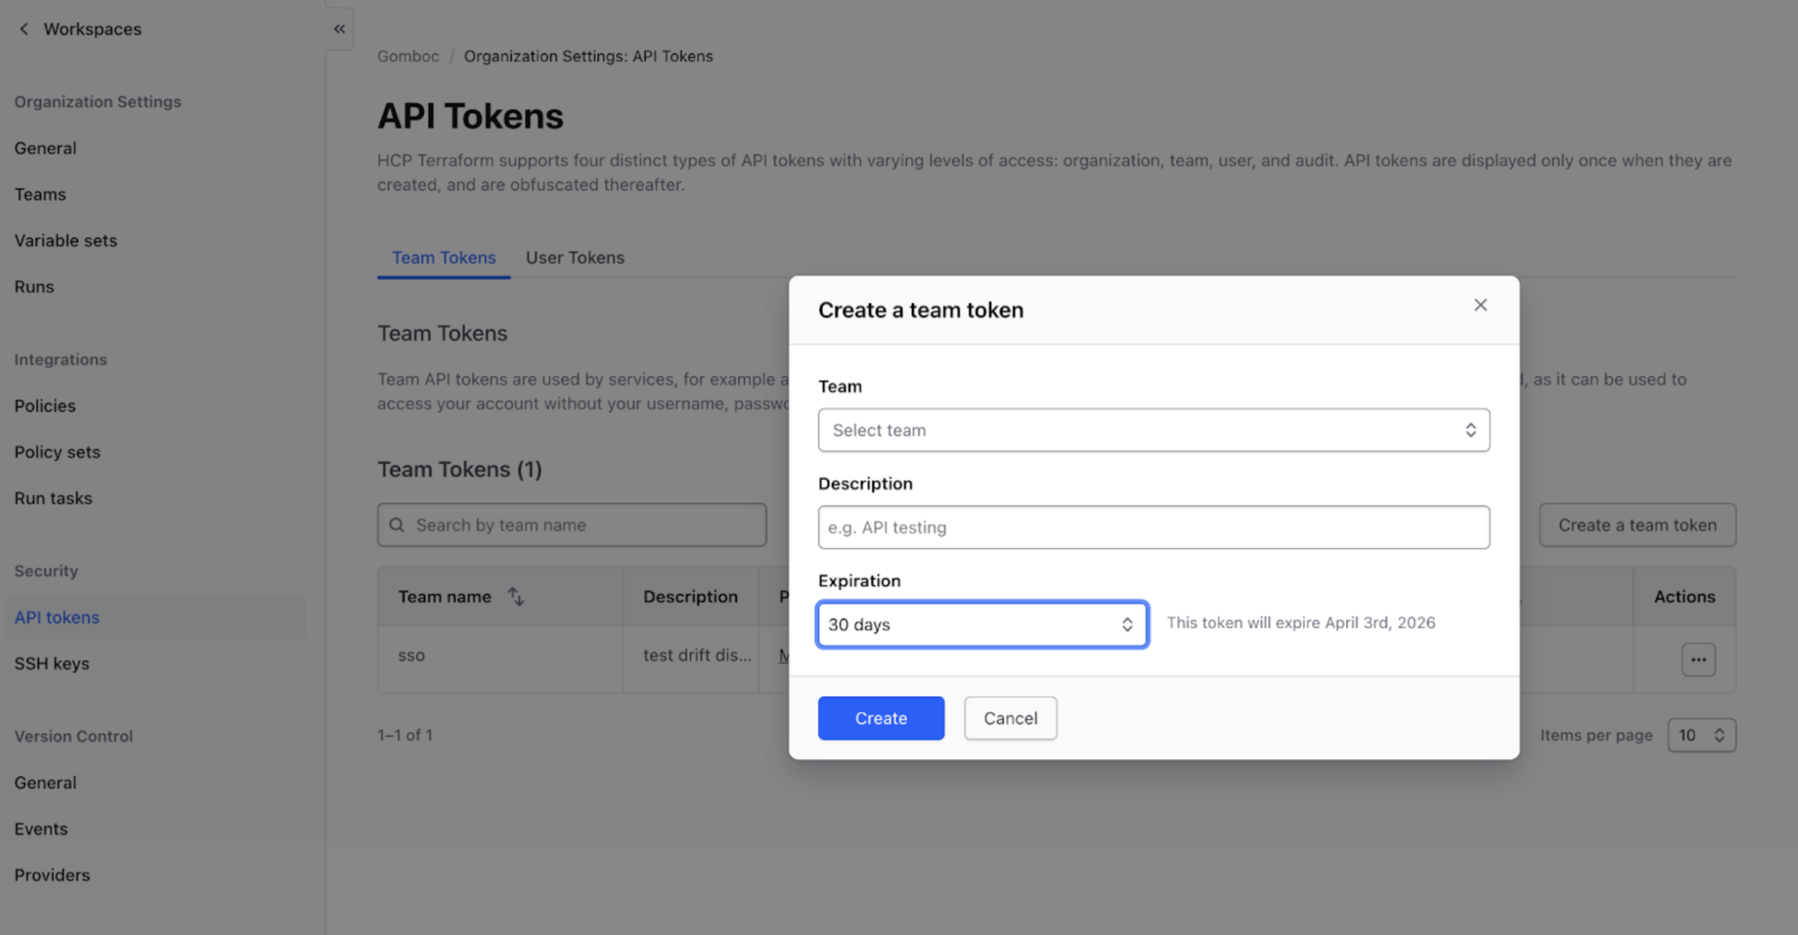Change the Items per page dropdown

[x=1701, y=735]
